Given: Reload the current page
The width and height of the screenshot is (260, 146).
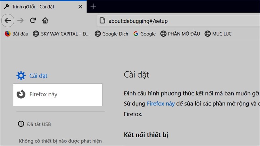Looking at the screenshot, I should pyautogui.click(x=32, y=20).
